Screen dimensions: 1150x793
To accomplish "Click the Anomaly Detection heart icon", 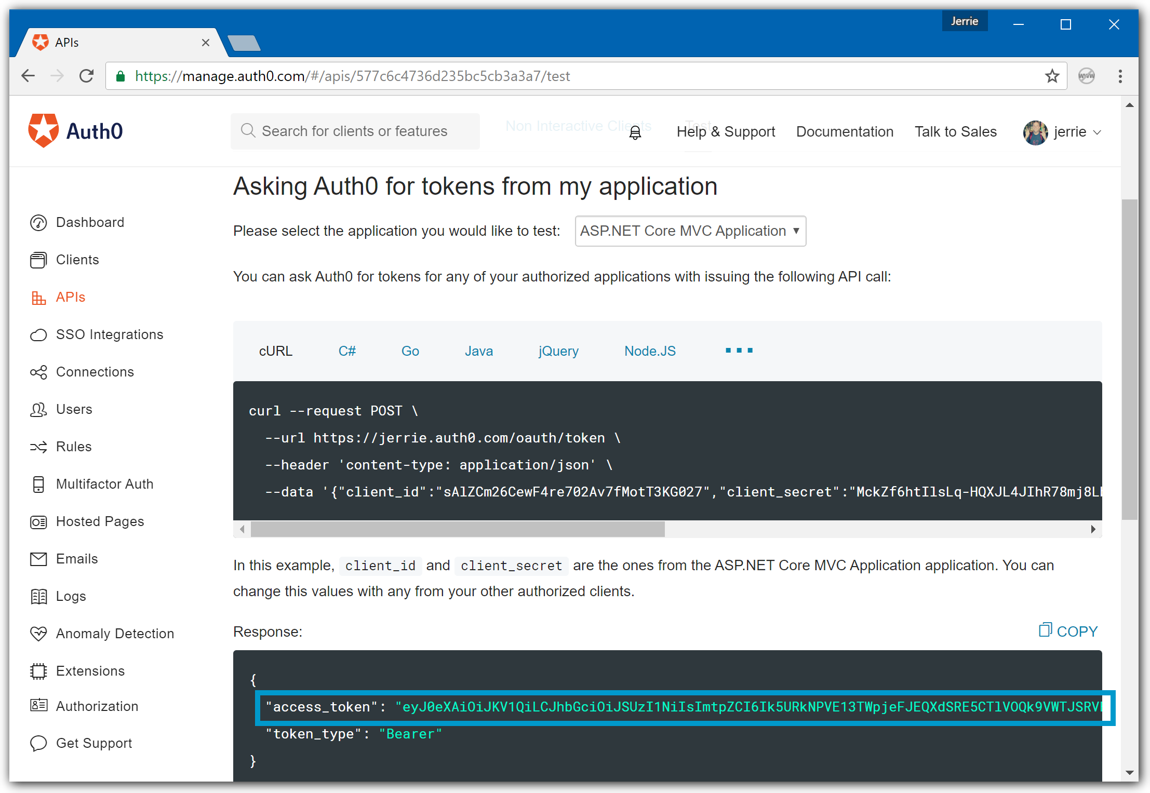I will click(38, 634).
